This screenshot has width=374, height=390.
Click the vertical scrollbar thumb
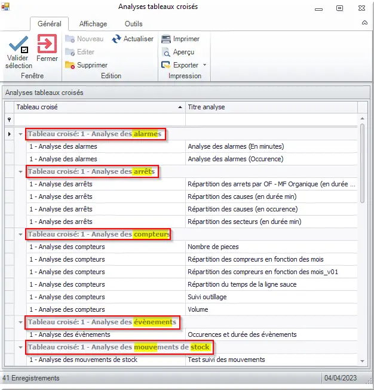pos(362,164)
